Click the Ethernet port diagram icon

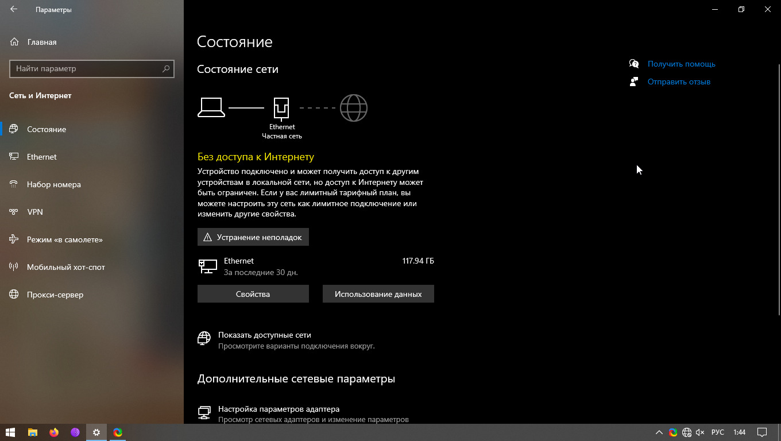click(281, 108)
